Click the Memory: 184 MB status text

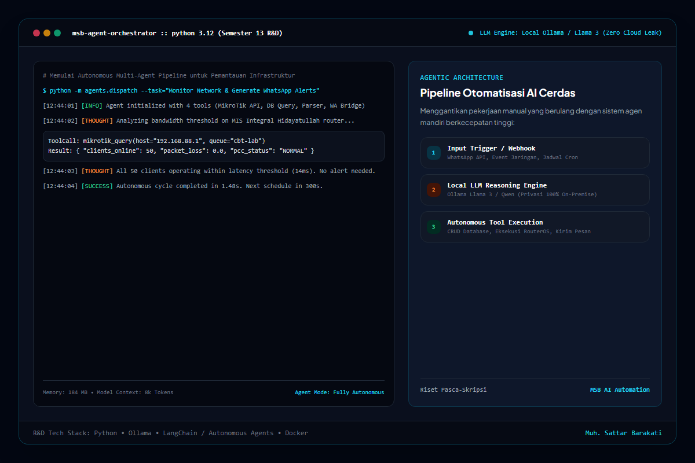pyautogui.click(x=108, y=392)
